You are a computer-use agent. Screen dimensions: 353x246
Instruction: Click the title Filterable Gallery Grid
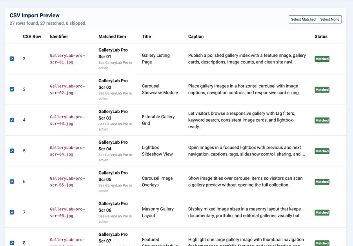tap(158, 120)
